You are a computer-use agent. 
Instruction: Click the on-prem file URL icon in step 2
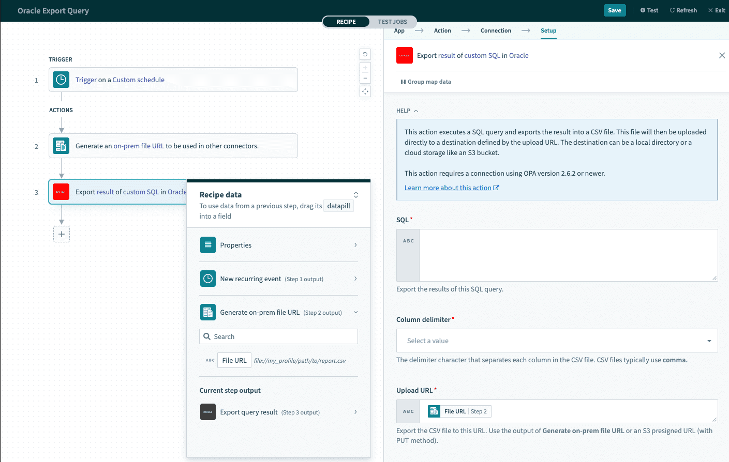(61, 146)
